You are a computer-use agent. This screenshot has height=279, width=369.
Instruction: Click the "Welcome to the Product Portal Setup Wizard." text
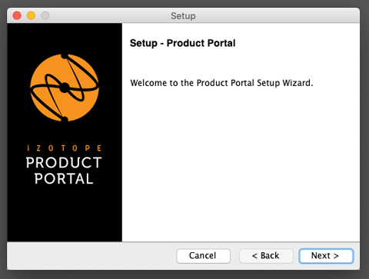pyautogui.click(x=221, y=83)
